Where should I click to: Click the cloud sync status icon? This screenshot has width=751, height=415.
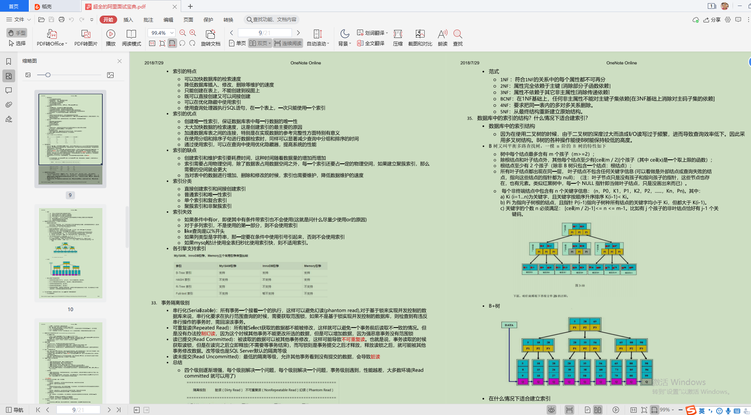point(696,20)
